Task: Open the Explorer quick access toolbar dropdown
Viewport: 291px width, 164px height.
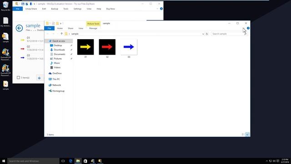Action: (60, 23)
